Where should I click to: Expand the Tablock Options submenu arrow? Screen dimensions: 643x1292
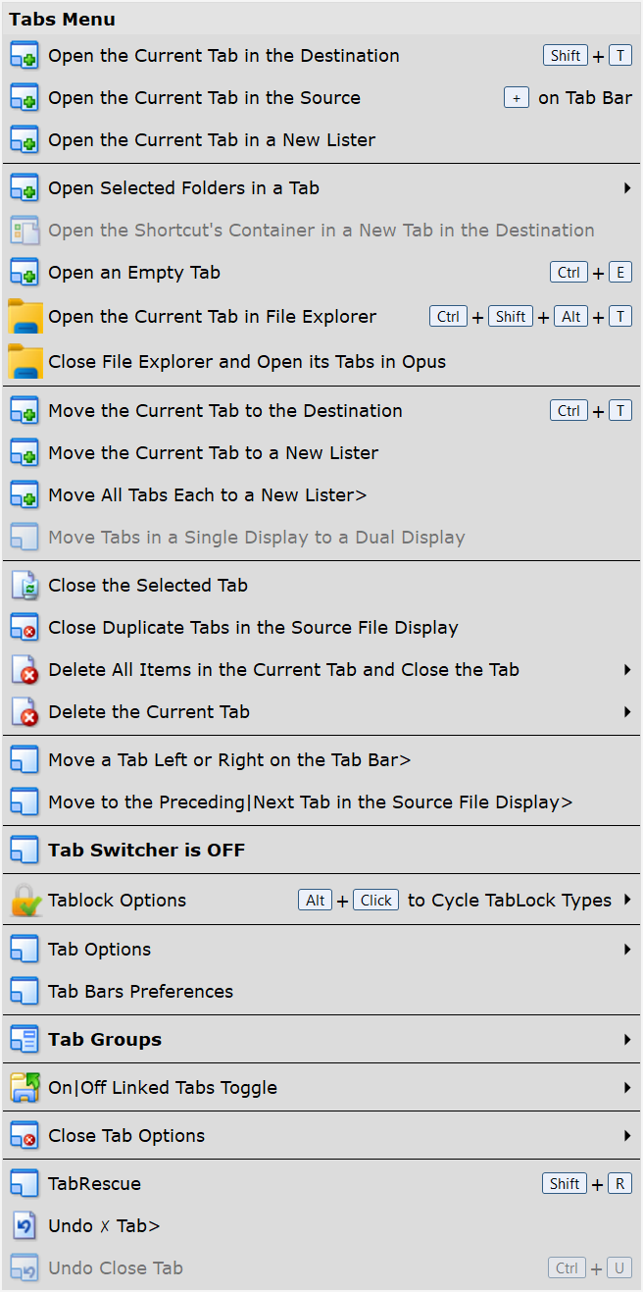click(627, 901)
